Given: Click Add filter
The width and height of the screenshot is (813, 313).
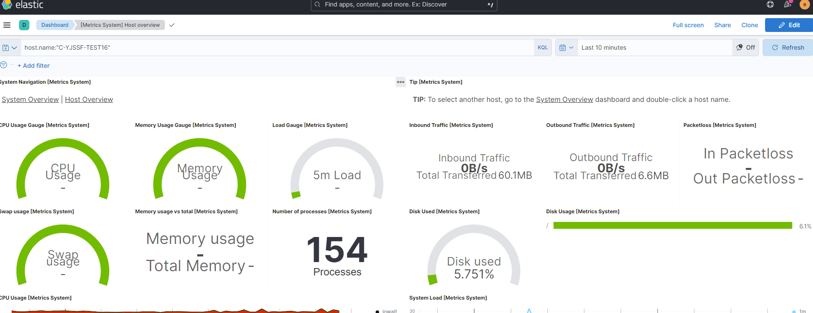Looking at the screenshot, I should [x=34, y=66].
